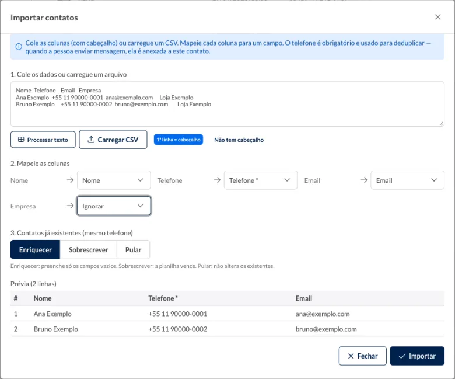Select 'Não tem cabeçalho' option
Screen dimensions: 455x379
[x=239, y=140]
